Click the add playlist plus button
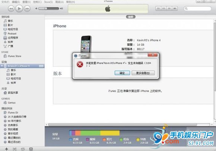The image size is (216, 151). click(6, 149)
